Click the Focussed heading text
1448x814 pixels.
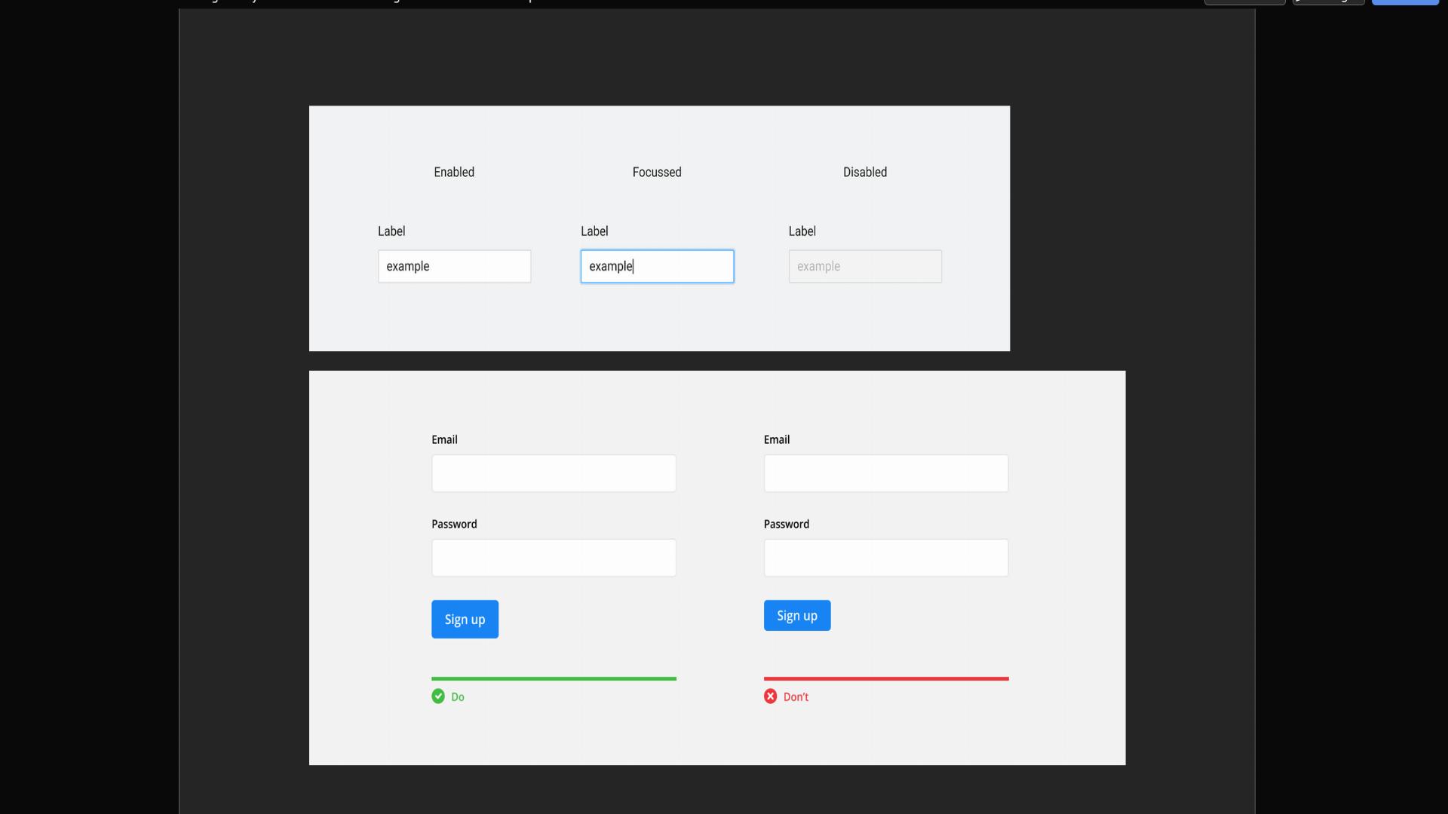pyautogui.click(x=657, y=172)
